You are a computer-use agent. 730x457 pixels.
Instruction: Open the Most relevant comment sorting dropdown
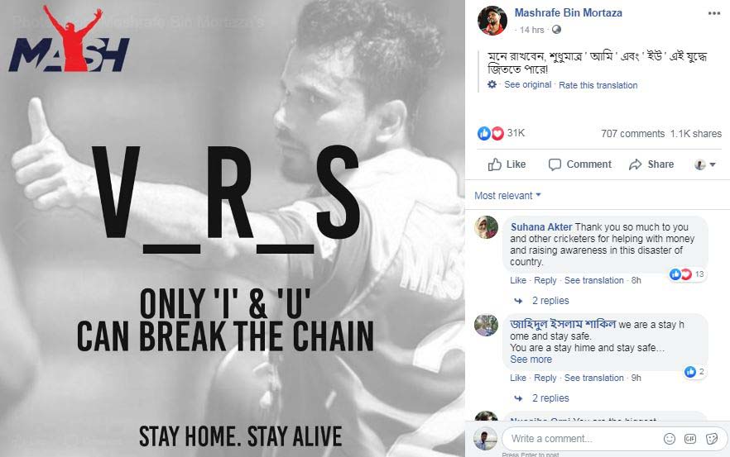click(507, 196)
